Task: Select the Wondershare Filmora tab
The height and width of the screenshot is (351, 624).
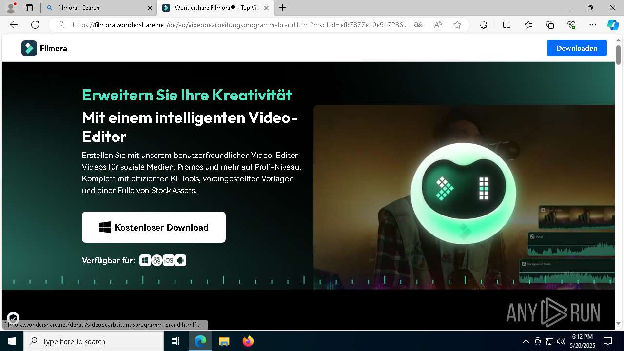Action: (214, 8)
